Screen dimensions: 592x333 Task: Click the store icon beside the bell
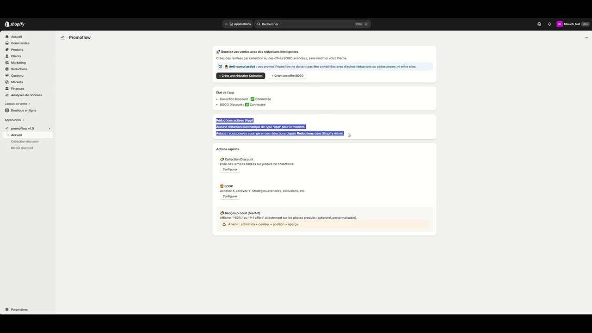(x=539, y=24)
